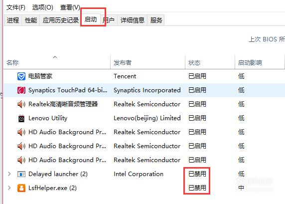Click the Synaptics TouchPad red icon
Screen dimensions: 285x204
pyautogui.click(x=21, y=90)
